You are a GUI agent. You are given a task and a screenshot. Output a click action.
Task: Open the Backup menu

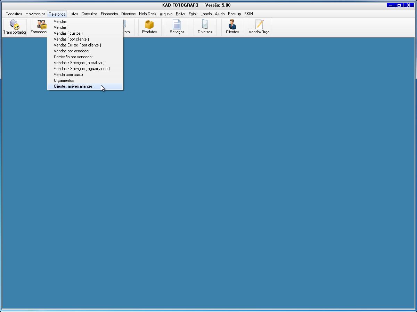coord(234,14)
